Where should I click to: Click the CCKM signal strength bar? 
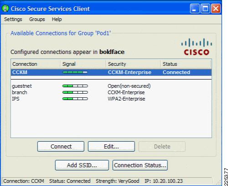pos(75,72)
